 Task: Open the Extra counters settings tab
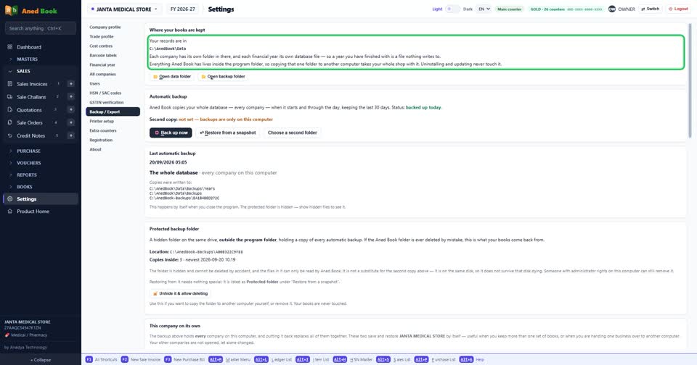[113, 130]
